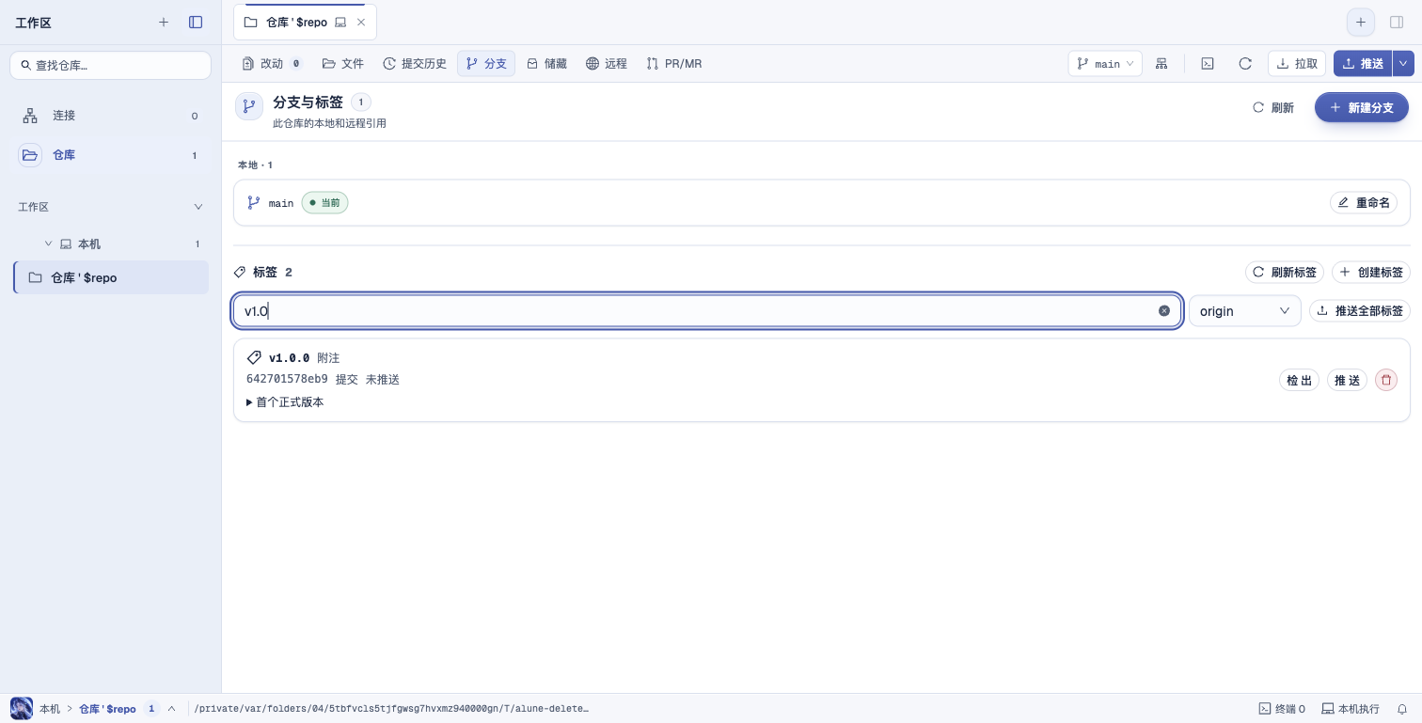Add a new workspace with the plus icon
Viewport: 1422px width, 723px height.
[x=164, y=22]
